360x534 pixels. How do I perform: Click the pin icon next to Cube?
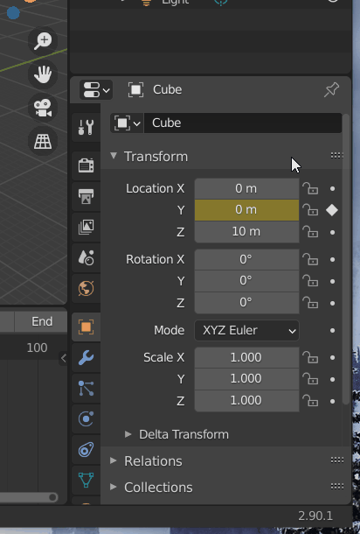(331, 89)
